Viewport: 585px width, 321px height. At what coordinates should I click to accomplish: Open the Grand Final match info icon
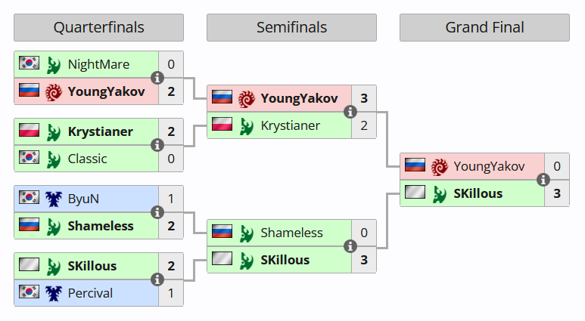543,180
